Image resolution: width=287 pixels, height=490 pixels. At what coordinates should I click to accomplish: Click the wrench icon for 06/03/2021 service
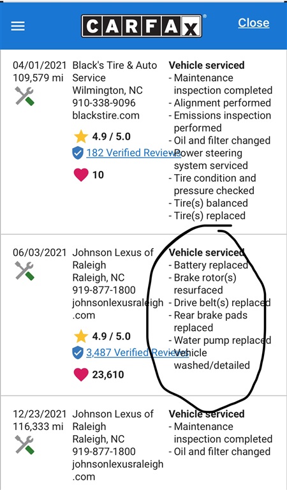[x=24, y=271]
